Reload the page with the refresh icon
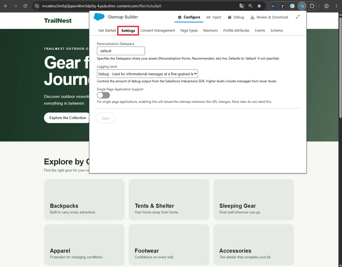Image resolution: width=342 pixels, height=267 pixels. (25, 6)
